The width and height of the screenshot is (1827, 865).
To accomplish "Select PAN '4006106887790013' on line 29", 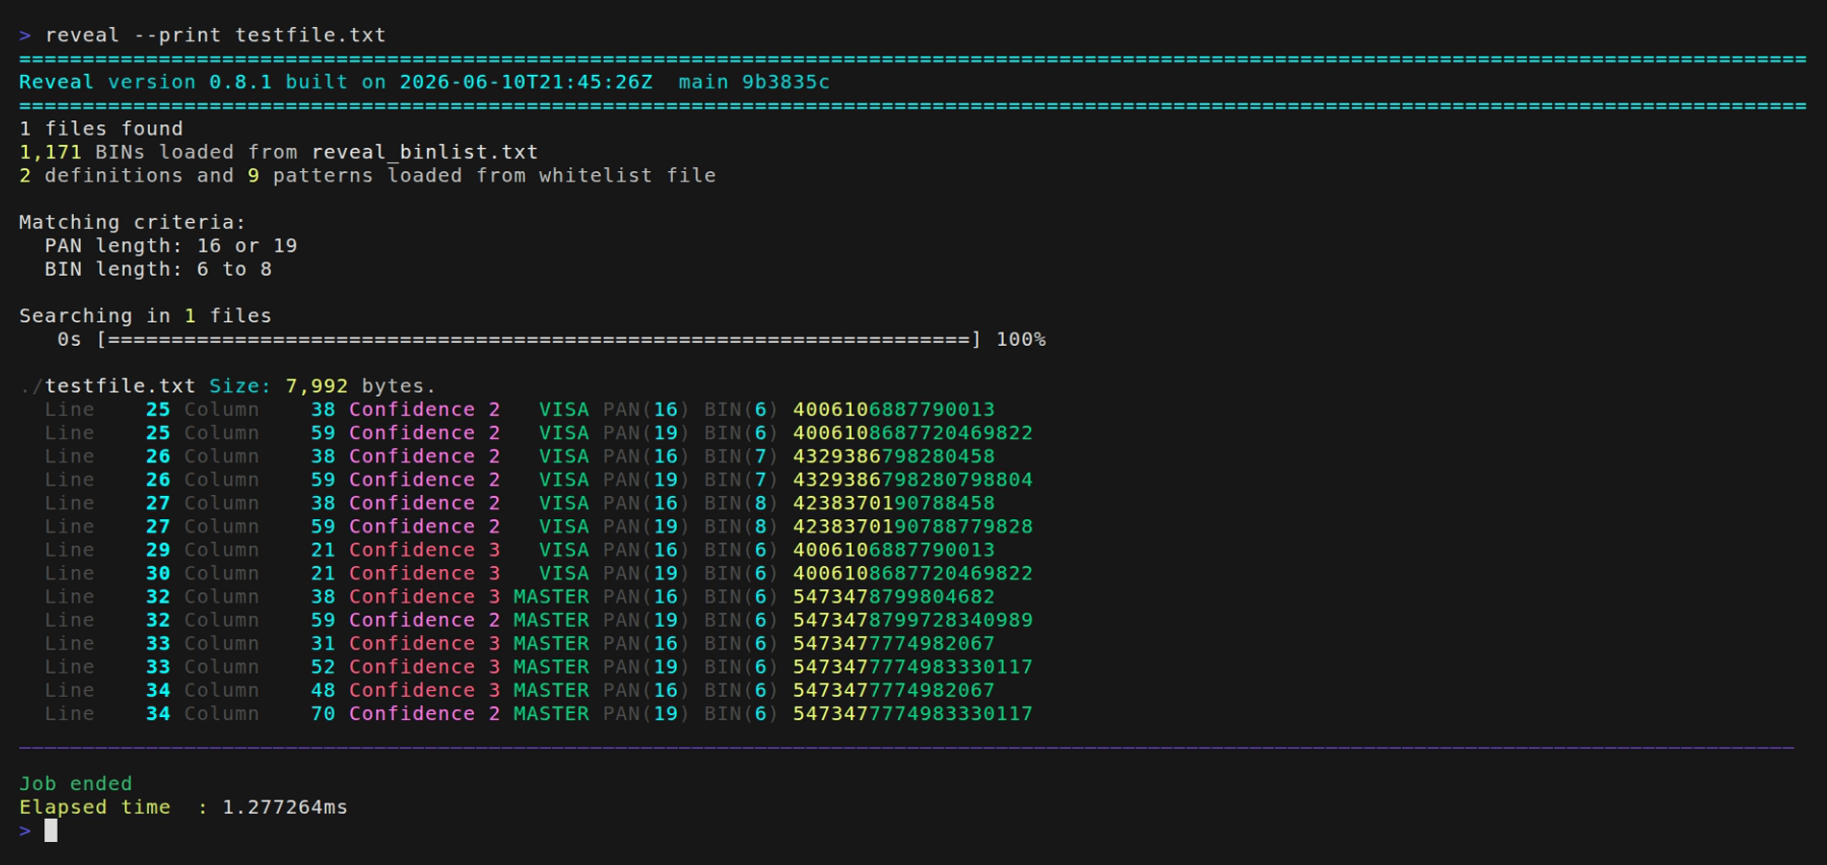I will click(893, 550).
